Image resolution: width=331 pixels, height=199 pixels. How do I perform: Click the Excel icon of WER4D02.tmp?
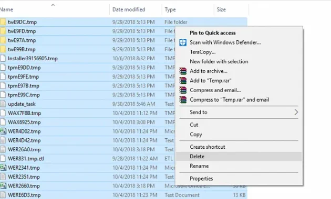[x=3, y=131]
